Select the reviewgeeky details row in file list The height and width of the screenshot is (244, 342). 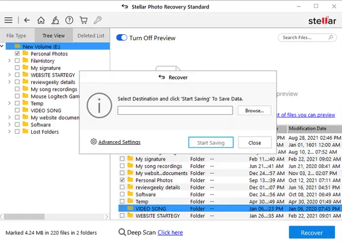[x=230, y=187]
